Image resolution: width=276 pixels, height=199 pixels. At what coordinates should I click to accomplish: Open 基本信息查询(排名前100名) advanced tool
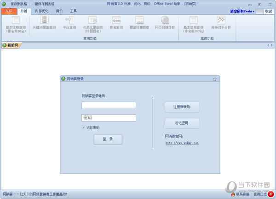pos(194,24)
